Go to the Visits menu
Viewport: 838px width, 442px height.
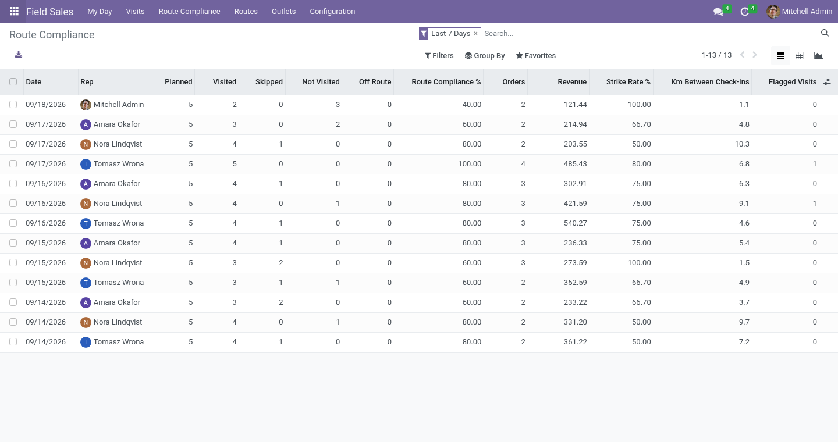coord(135,12)
